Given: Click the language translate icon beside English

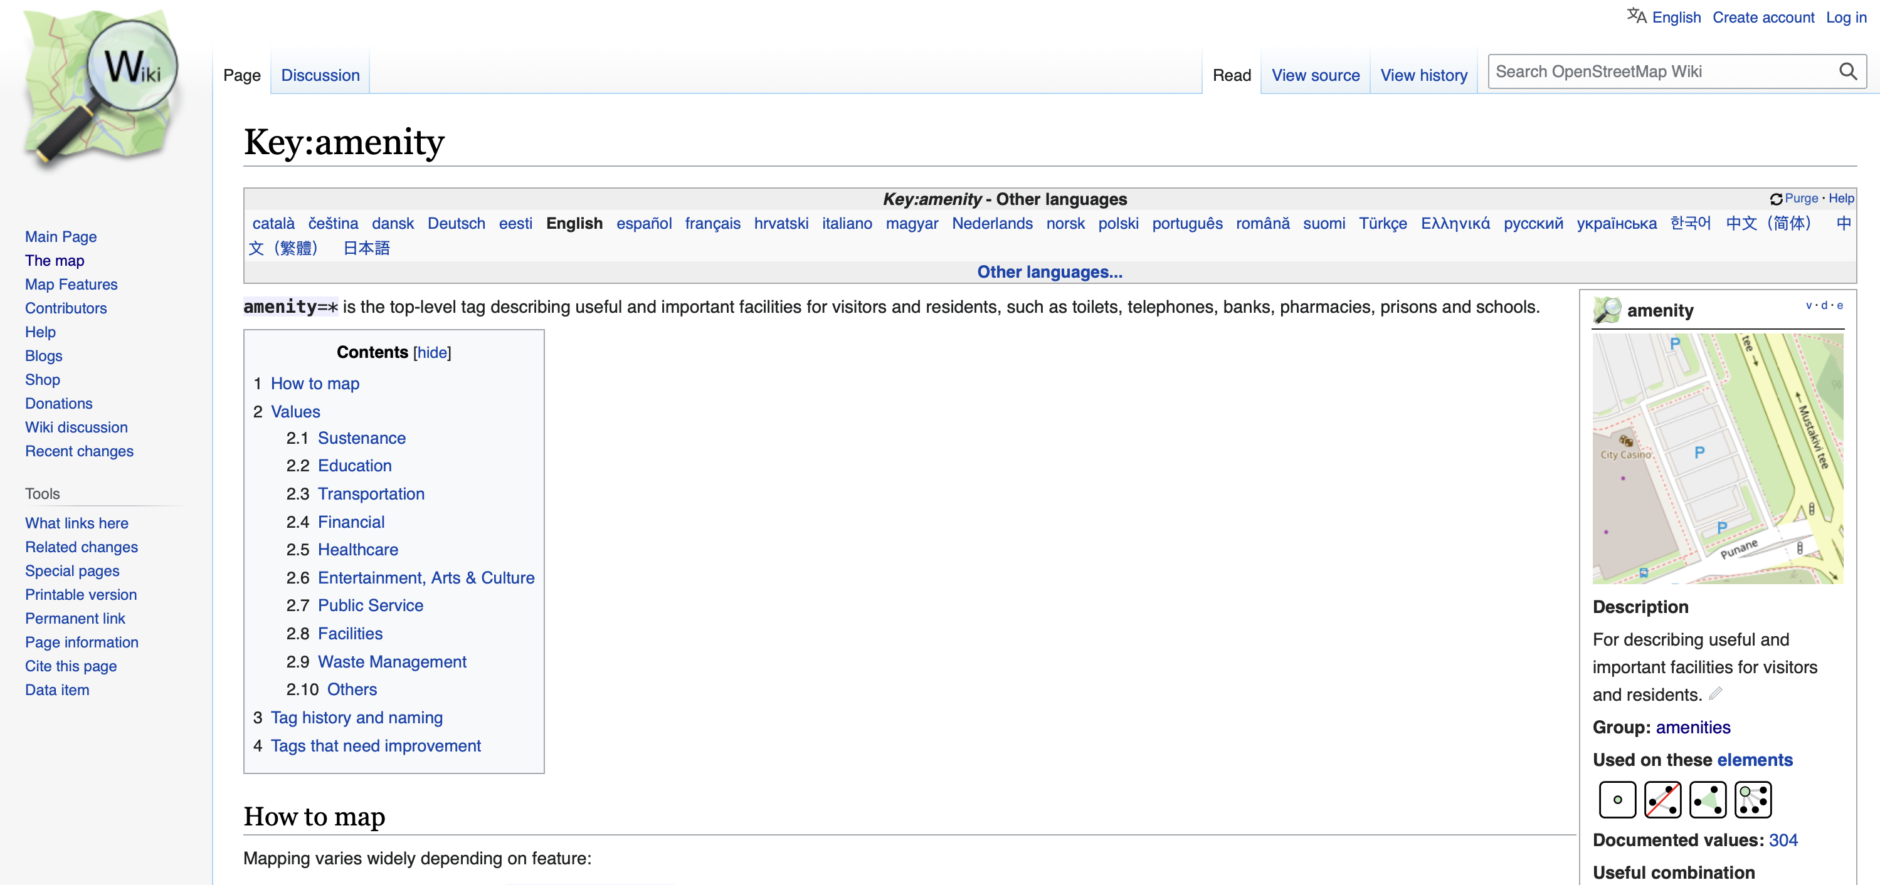Looking at the screenshot, I should click(x=1635, y=16).
